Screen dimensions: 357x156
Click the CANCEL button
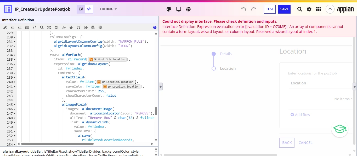click(x=305, y=143)
